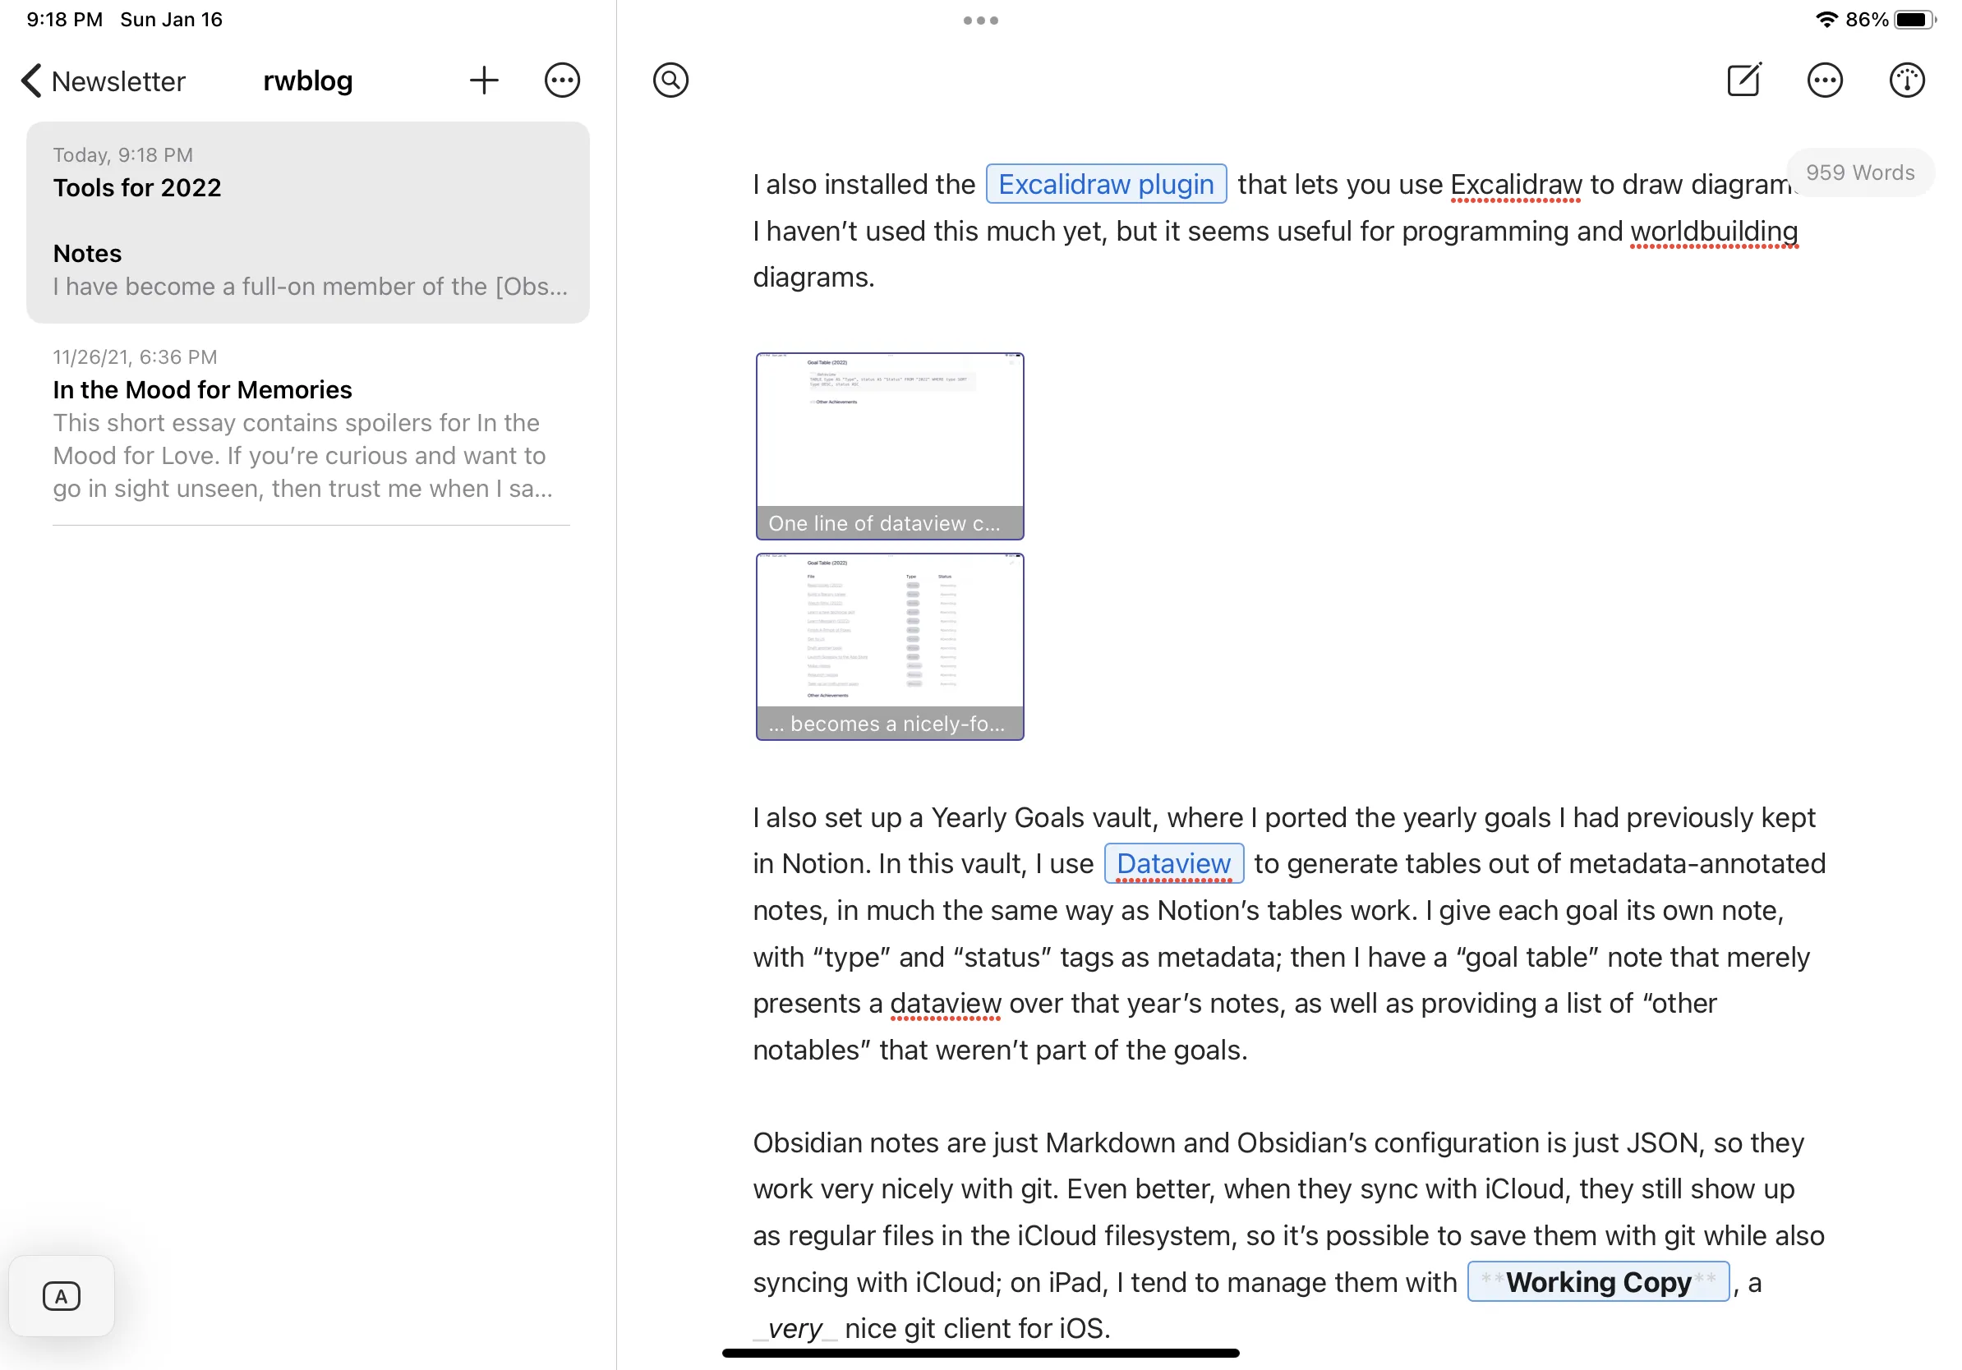1962x1370 pixels.
Task: Tap the bold Working Copy tag
Action: click(1597, 1281)
